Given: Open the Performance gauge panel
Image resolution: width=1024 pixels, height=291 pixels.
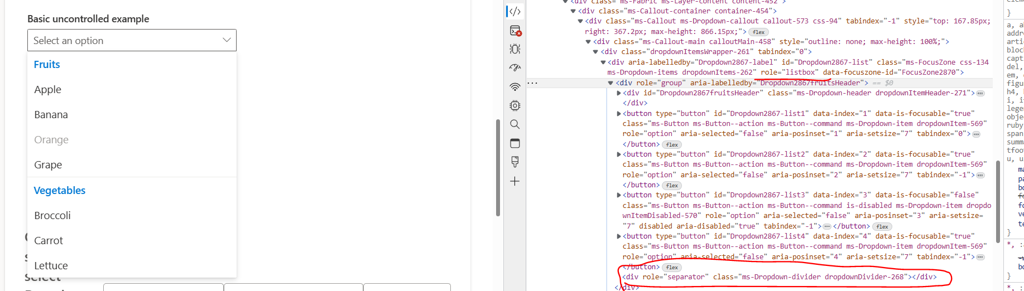Looking at the screenshot, I should click(515, 68).
